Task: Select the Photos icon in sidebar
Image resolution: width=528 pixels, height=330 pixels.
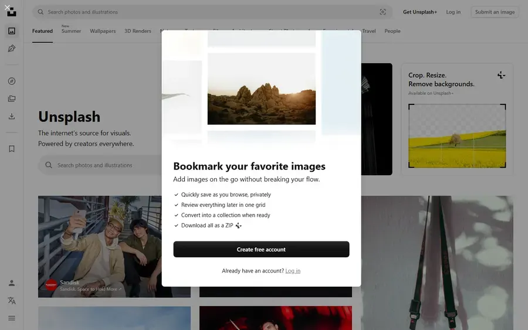Action: pyautogui.click(x=12, y=31)
